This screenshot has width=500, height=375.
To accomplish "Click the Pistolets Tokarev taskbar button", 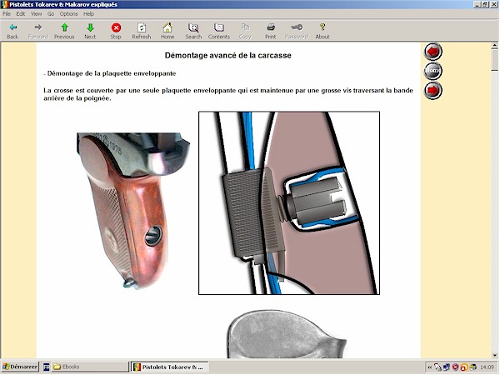I will [x=170, y=367].
